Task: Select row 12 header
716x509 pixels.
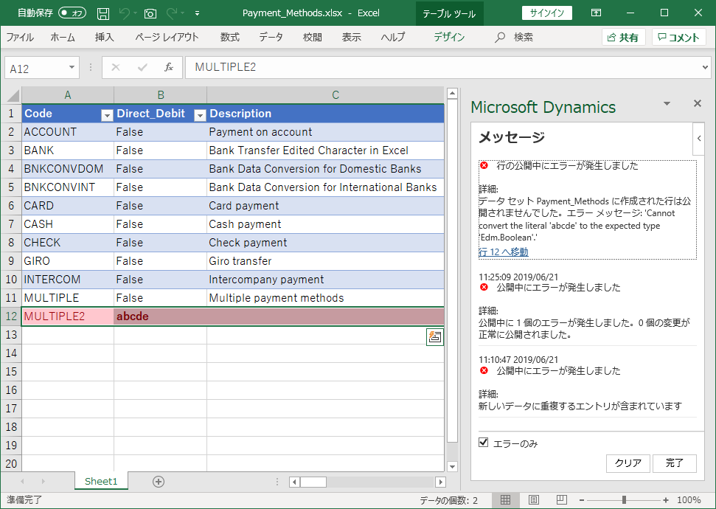Action: [x=11, y=316]
